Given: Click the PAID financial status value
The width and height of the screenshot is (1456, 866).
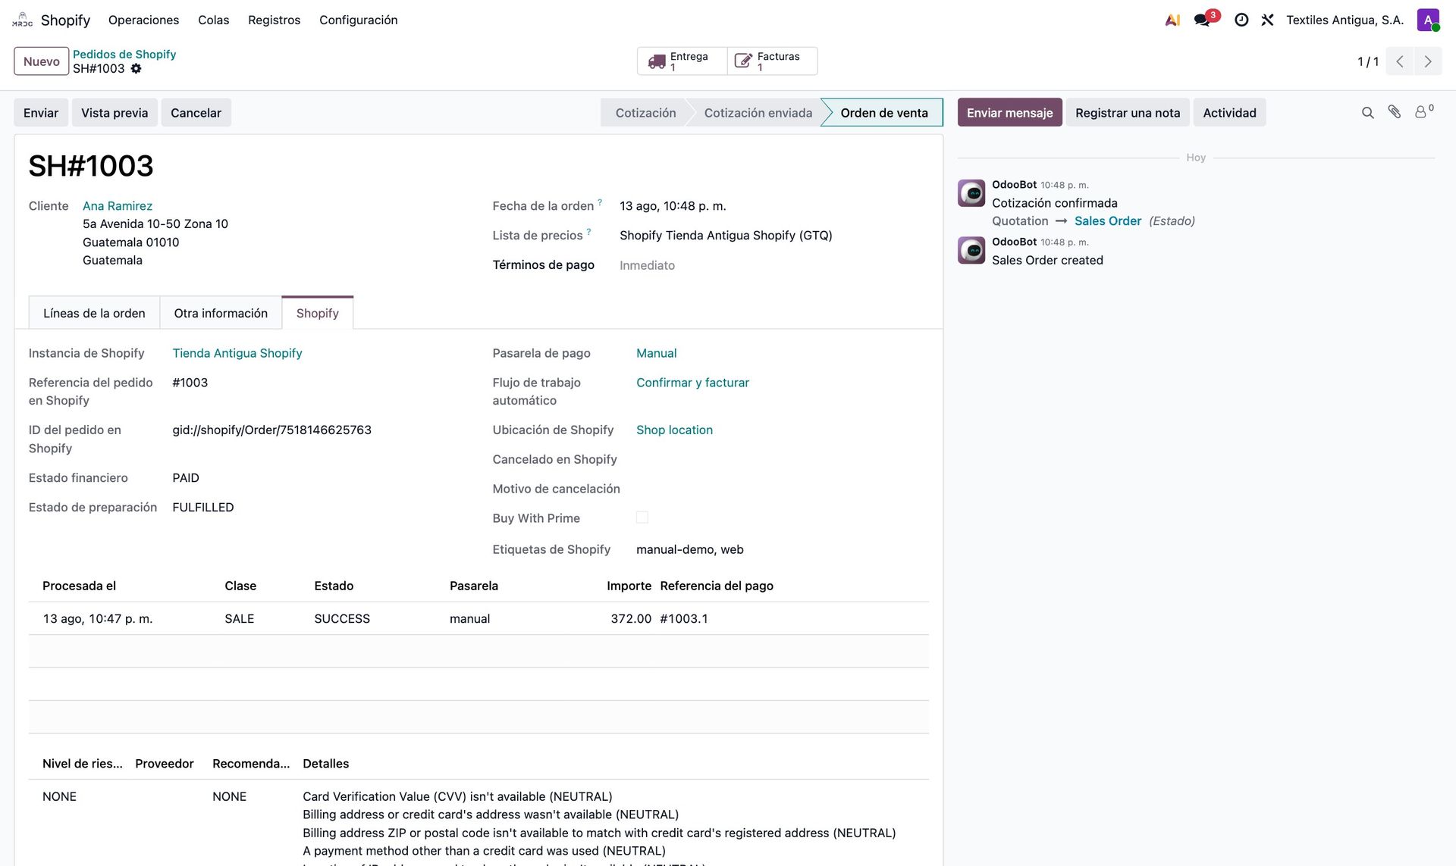Looking at the screenshot, I should click(x=186, y=478).
